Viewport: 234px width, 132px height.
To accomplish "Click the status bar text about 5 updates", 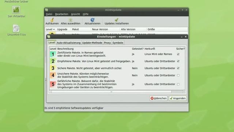I will click(x=74, y=108).
